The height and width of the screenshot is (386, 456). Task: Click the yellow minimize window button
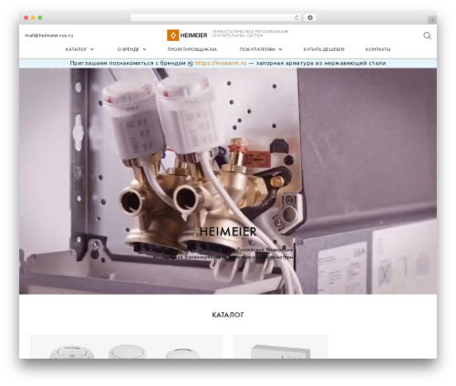click(x=33, y=17)
